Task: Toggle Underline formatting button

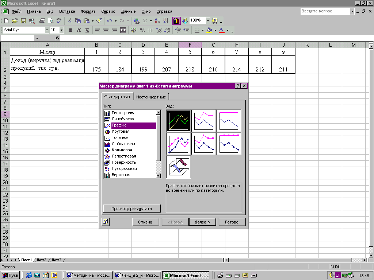Action: coord(87,30)
